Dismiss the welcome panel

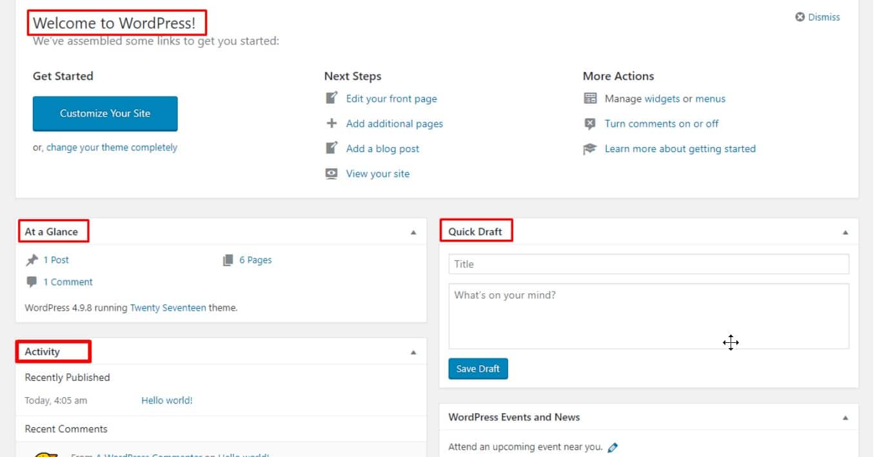click(x=817, y=17)
